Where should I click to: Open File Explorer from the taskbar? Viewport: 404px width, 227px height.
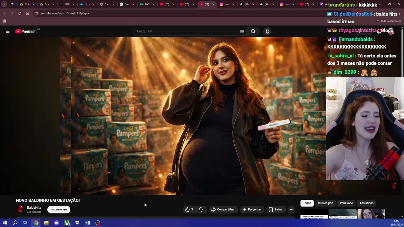coord(46,223)
